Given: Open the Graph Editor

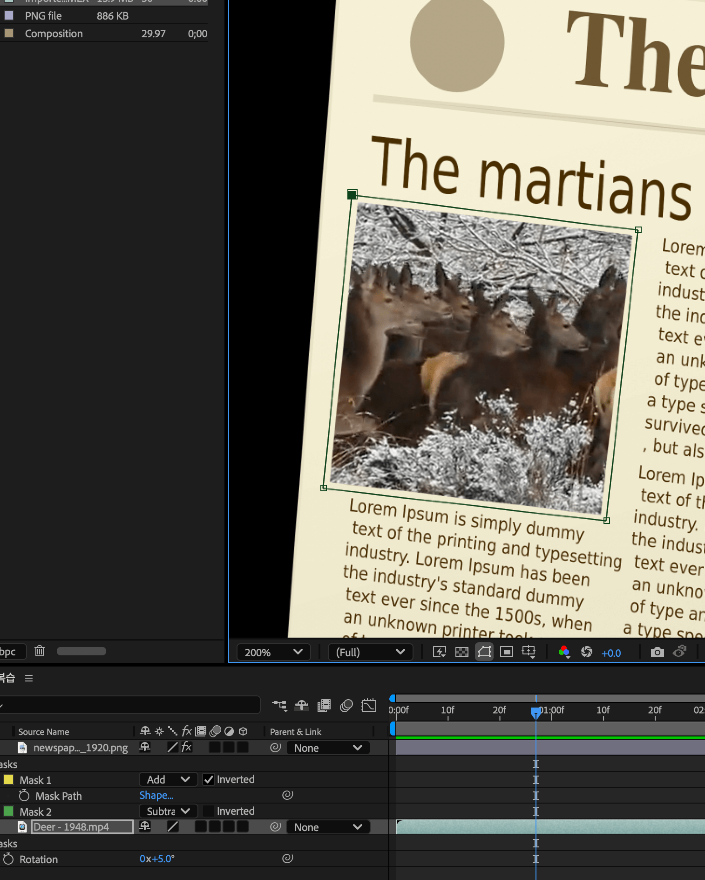Looking at the screenshot, I should coord(369,706).
